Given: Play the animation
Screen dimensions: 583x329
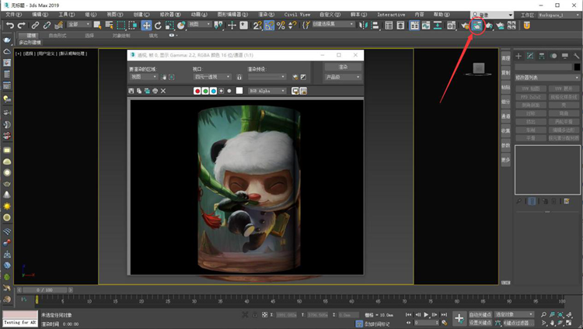Looking at the screenshot, I should [426, 314].
